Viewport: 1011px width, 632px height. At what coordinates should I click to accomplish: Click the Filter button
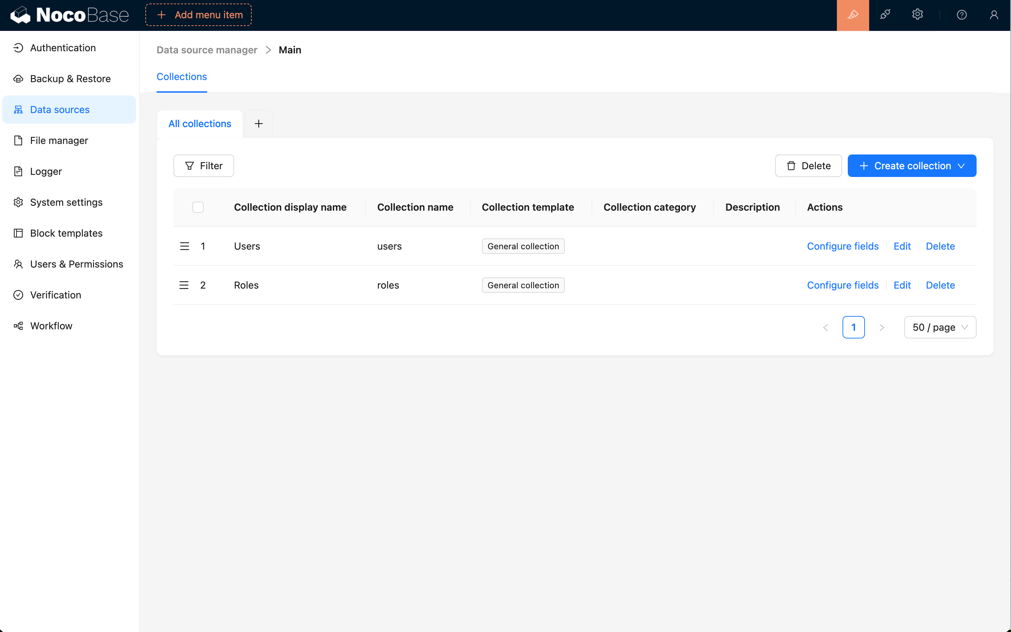click(x=204, y=166)
